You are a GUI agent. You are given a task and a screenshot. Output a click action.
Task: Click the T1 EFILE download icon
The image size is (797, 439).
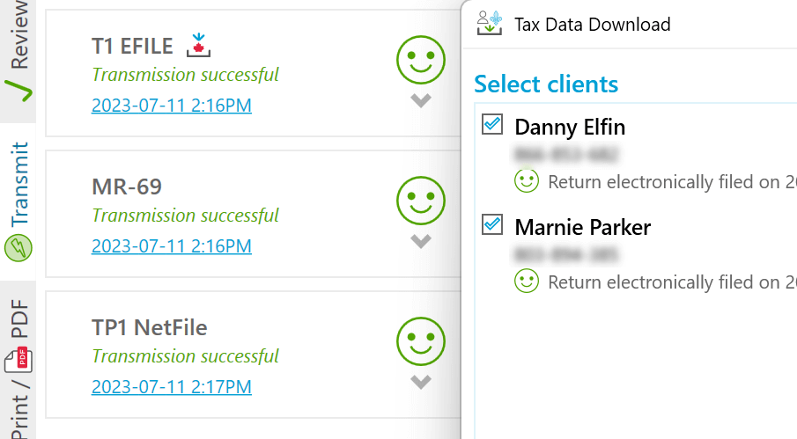point(198,45)
